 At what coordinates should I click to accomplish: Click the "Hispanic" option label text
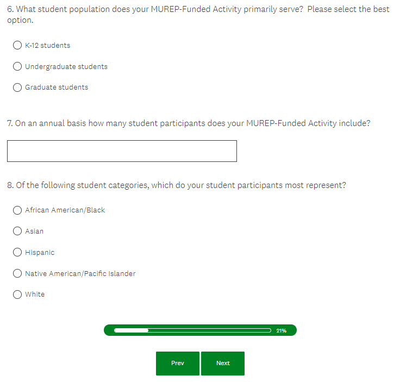tap(40, 253)
